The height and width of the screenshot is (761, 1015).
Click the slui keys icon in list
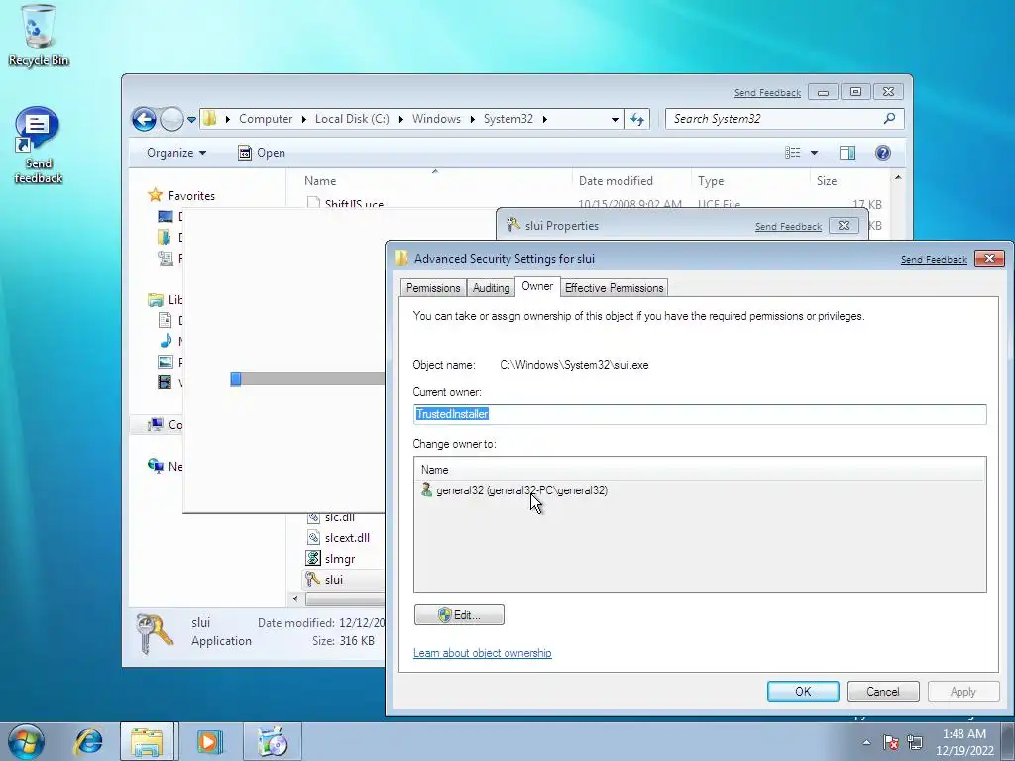(x=313, y=579)
